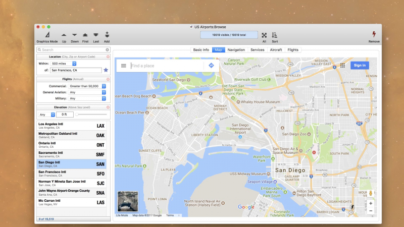Select Metropolitan Oakland Intl OAK row
404x227 pixels.
(x=72, y=135)
